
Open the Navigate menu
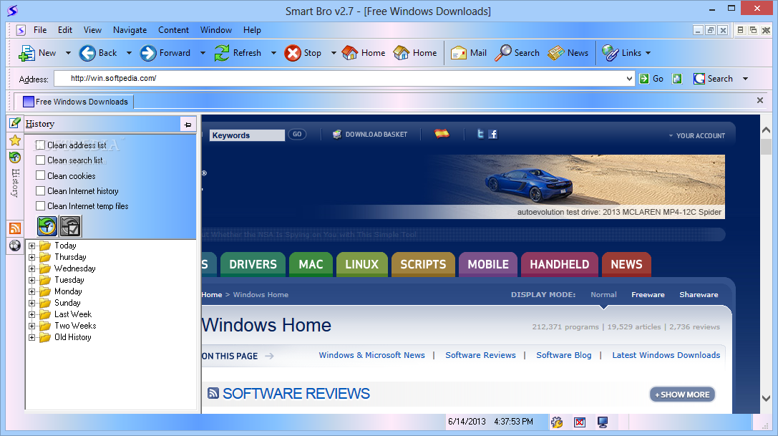(130, 30)
